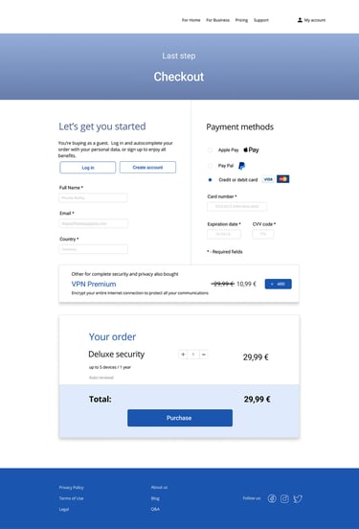Open the Pricing menu item
The height and width of the screenshot is (529, 359).
(x=241, y=20)
